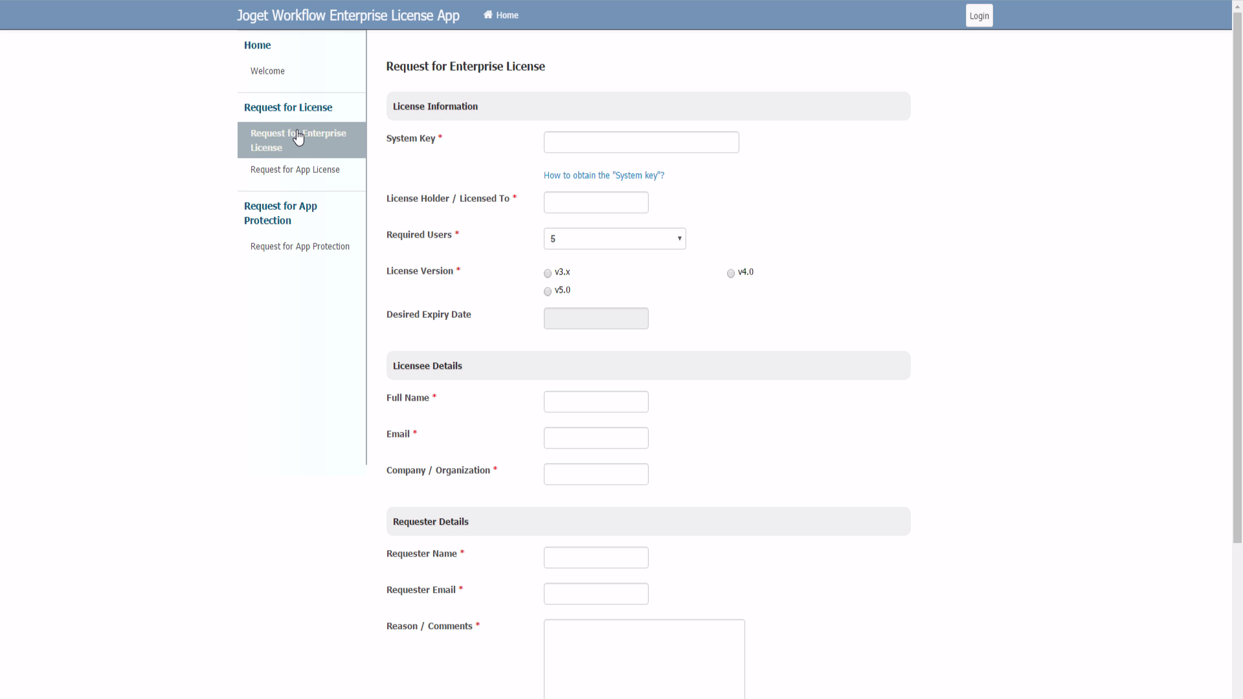Viewport: 1243px width, 699px height.
Task: Open Request for Enterprise License sidebar item
Action: [x=298, y=140]
